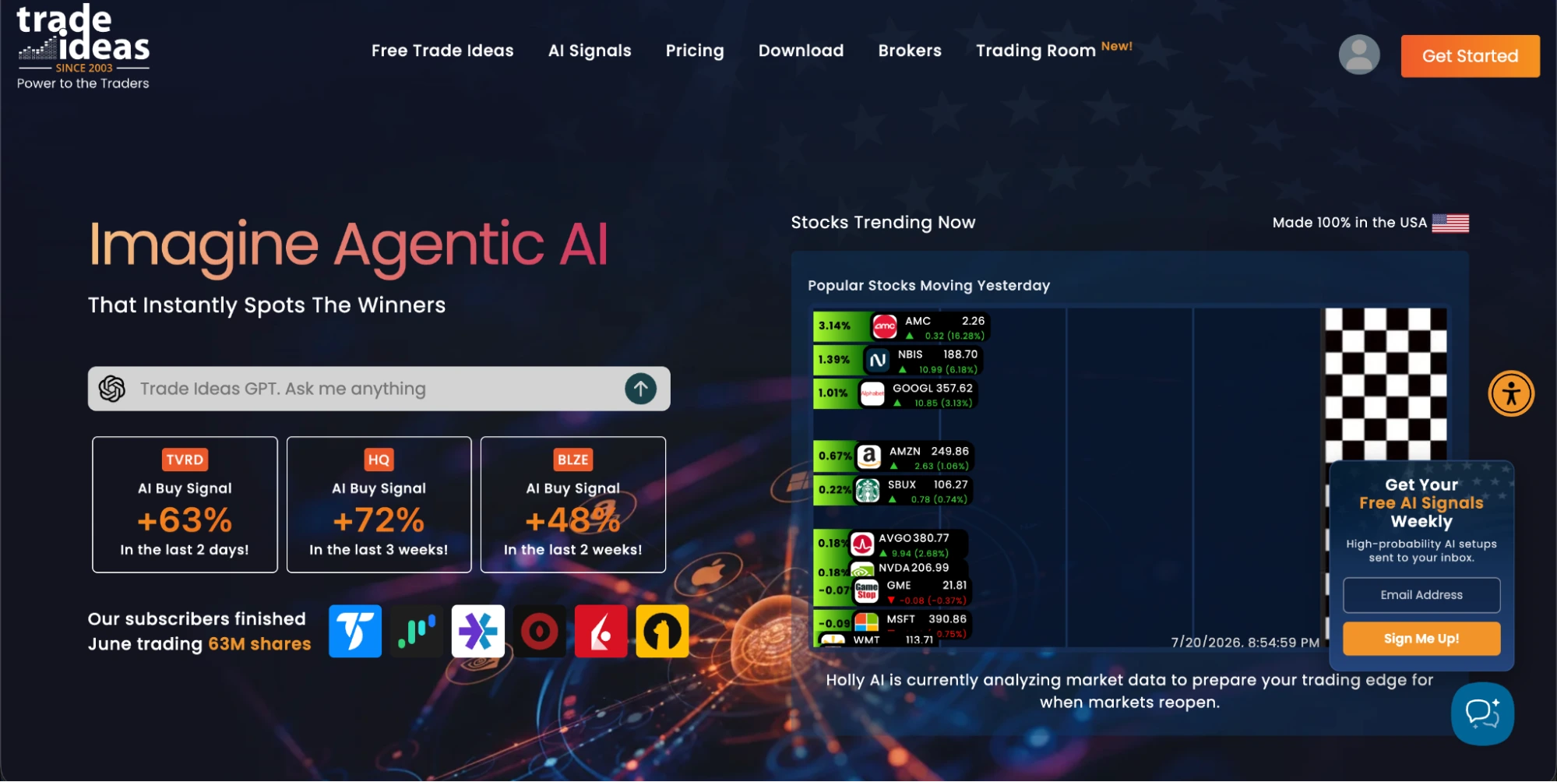The image size is (1557, 782).
Task: Click the Imagine Agentic AI headline
Action: (348, 245)
